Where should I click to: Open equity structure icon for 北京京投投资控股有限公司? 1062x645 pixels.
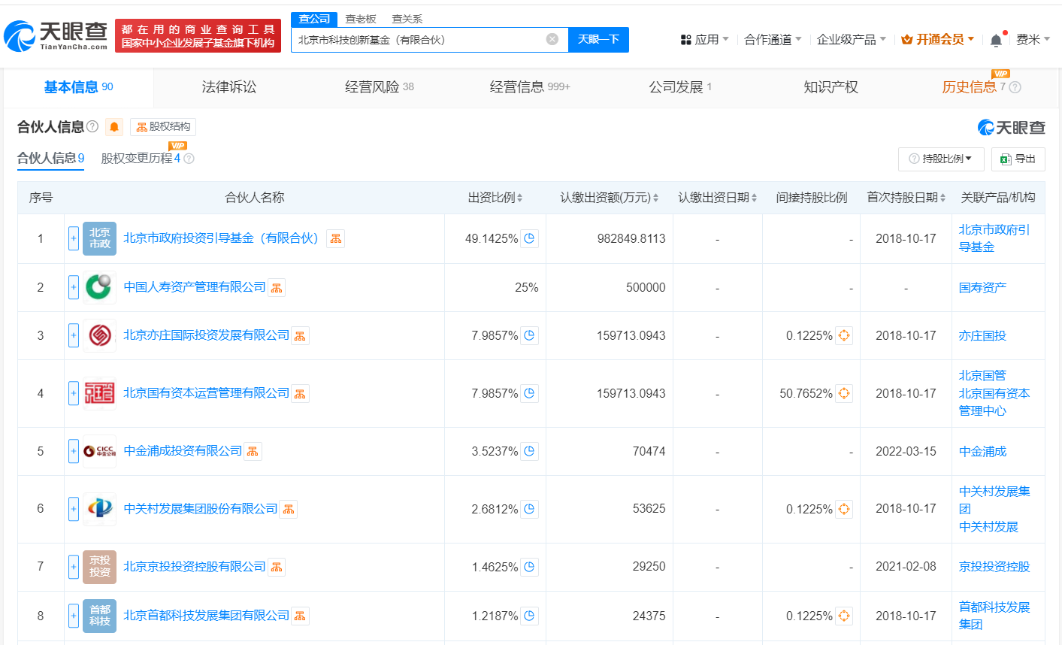tap(277, 567)
